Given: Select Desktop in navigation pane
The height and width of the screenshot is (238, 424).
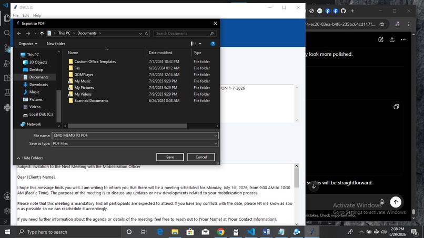Looking at the screenshot, I should coord(36,70).
